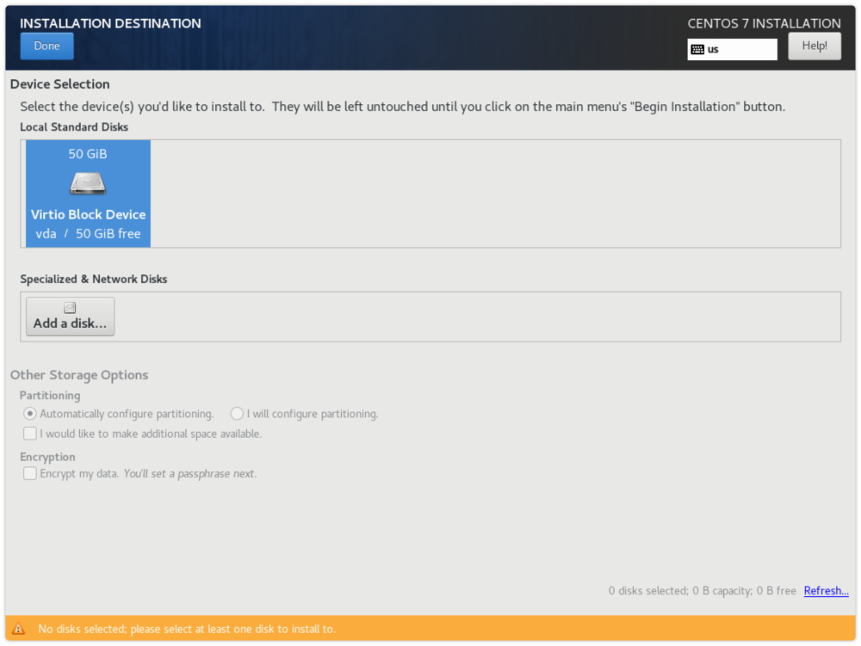Select the Virtio Block Device disk icon
The width and height of the screenshot is (861, 646).
[x=88, y=183]
